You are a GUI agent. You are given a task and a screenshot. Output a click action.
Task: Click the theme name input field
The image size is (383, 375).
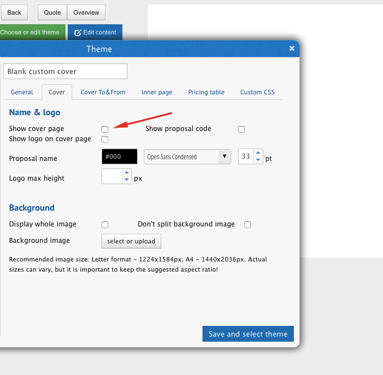pyautogui.click(x=65, y=72)
